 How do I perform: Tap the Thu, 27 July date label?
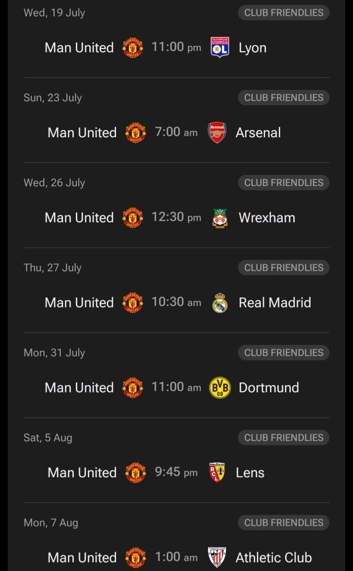[x=52, y=267]
